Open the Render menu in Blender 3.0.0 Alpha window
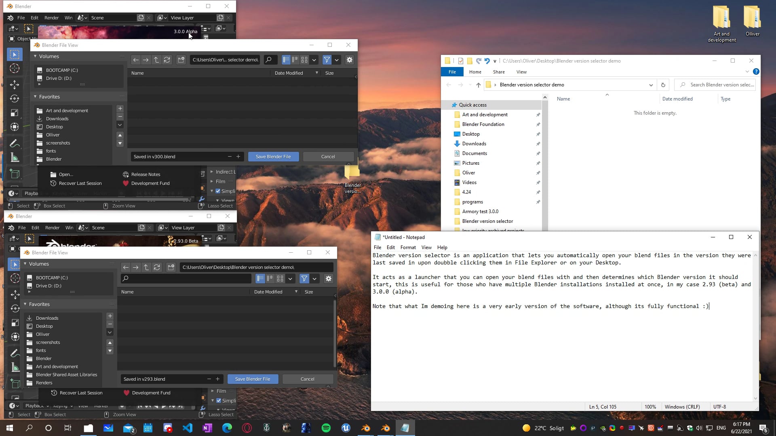The image size is (776, 436). click(51, 18)
